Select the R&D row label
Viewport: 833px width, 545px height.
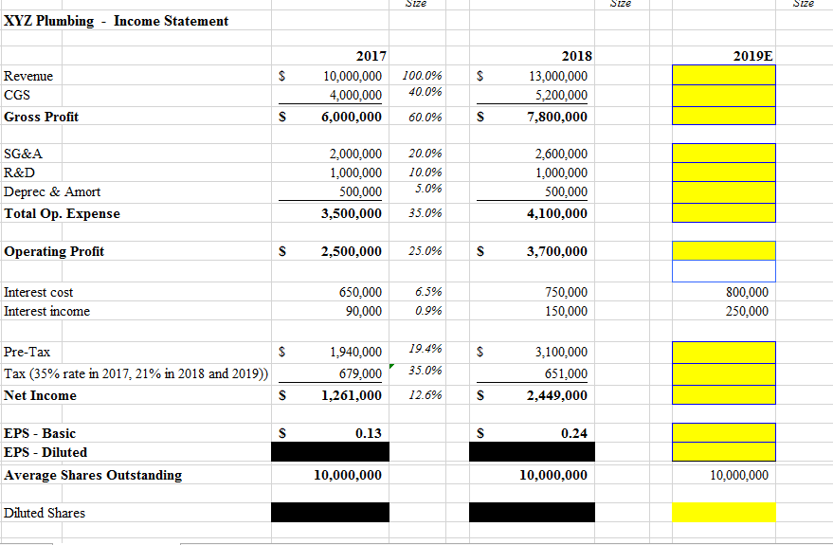(x=20, y=173)
